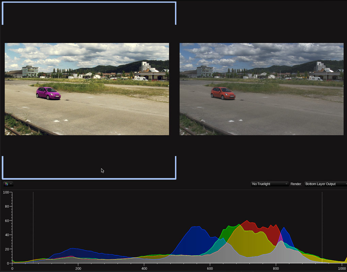Open the Bottom Layer Output render dropdown
Image resolution: width=347 pixels, height=272 pixels.
[325, 184]
